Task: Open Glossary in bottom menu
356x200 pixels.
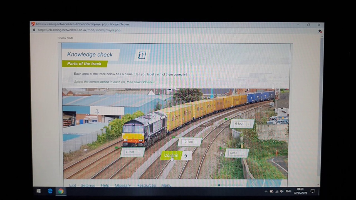Action: pos(123,185)
